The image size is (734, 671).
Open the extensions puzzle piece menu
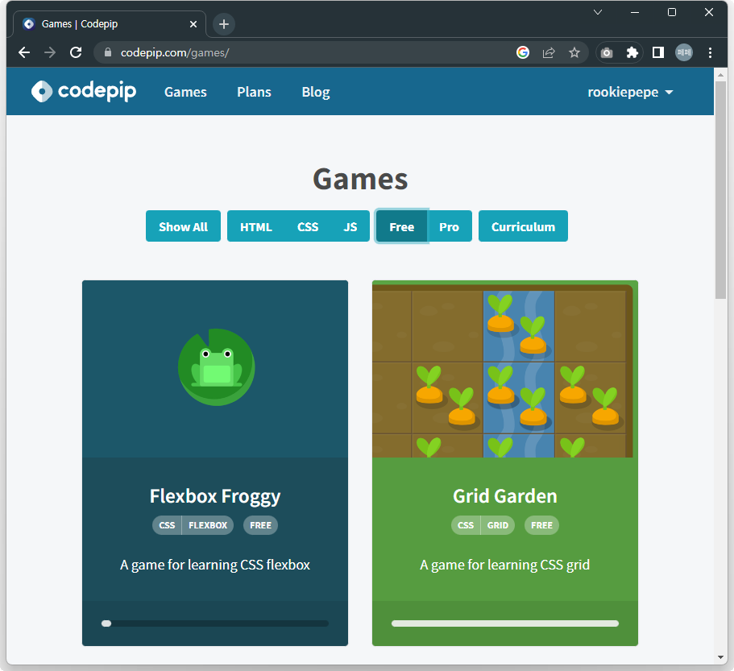(632, 52)
